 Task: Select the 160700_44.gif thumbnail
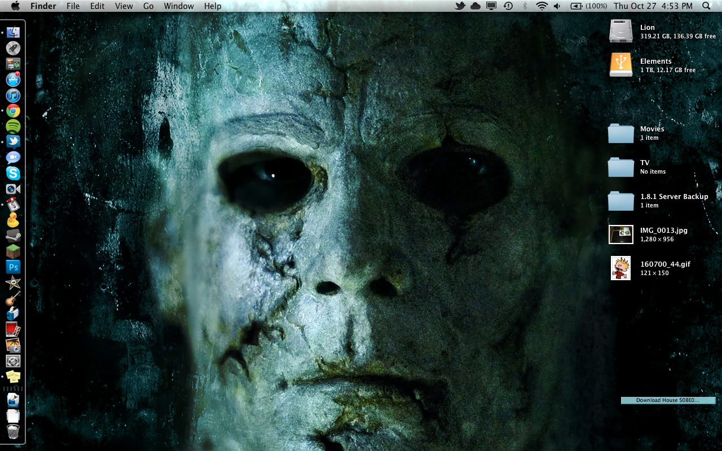[621, 268]
